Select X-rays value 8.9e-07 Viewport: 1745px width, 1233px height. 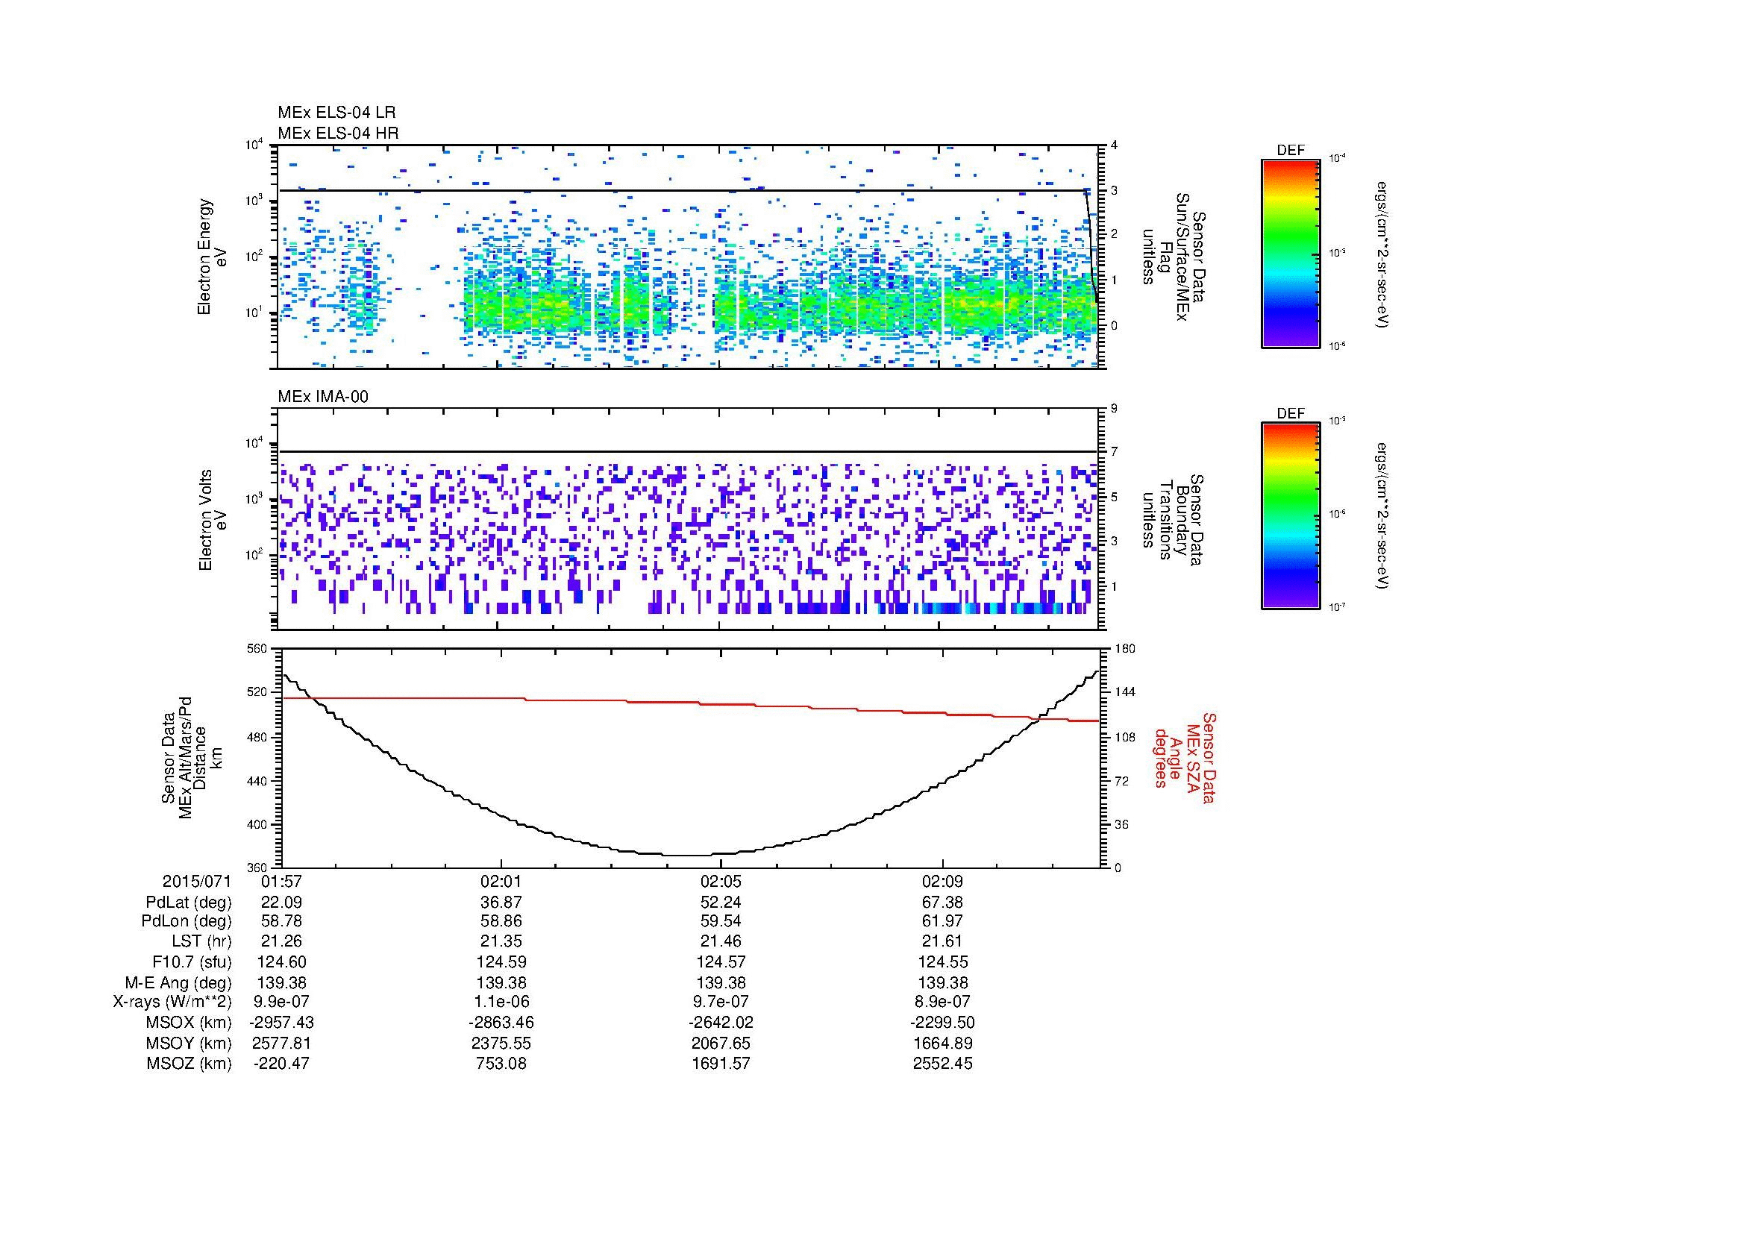pos(942,1002)
